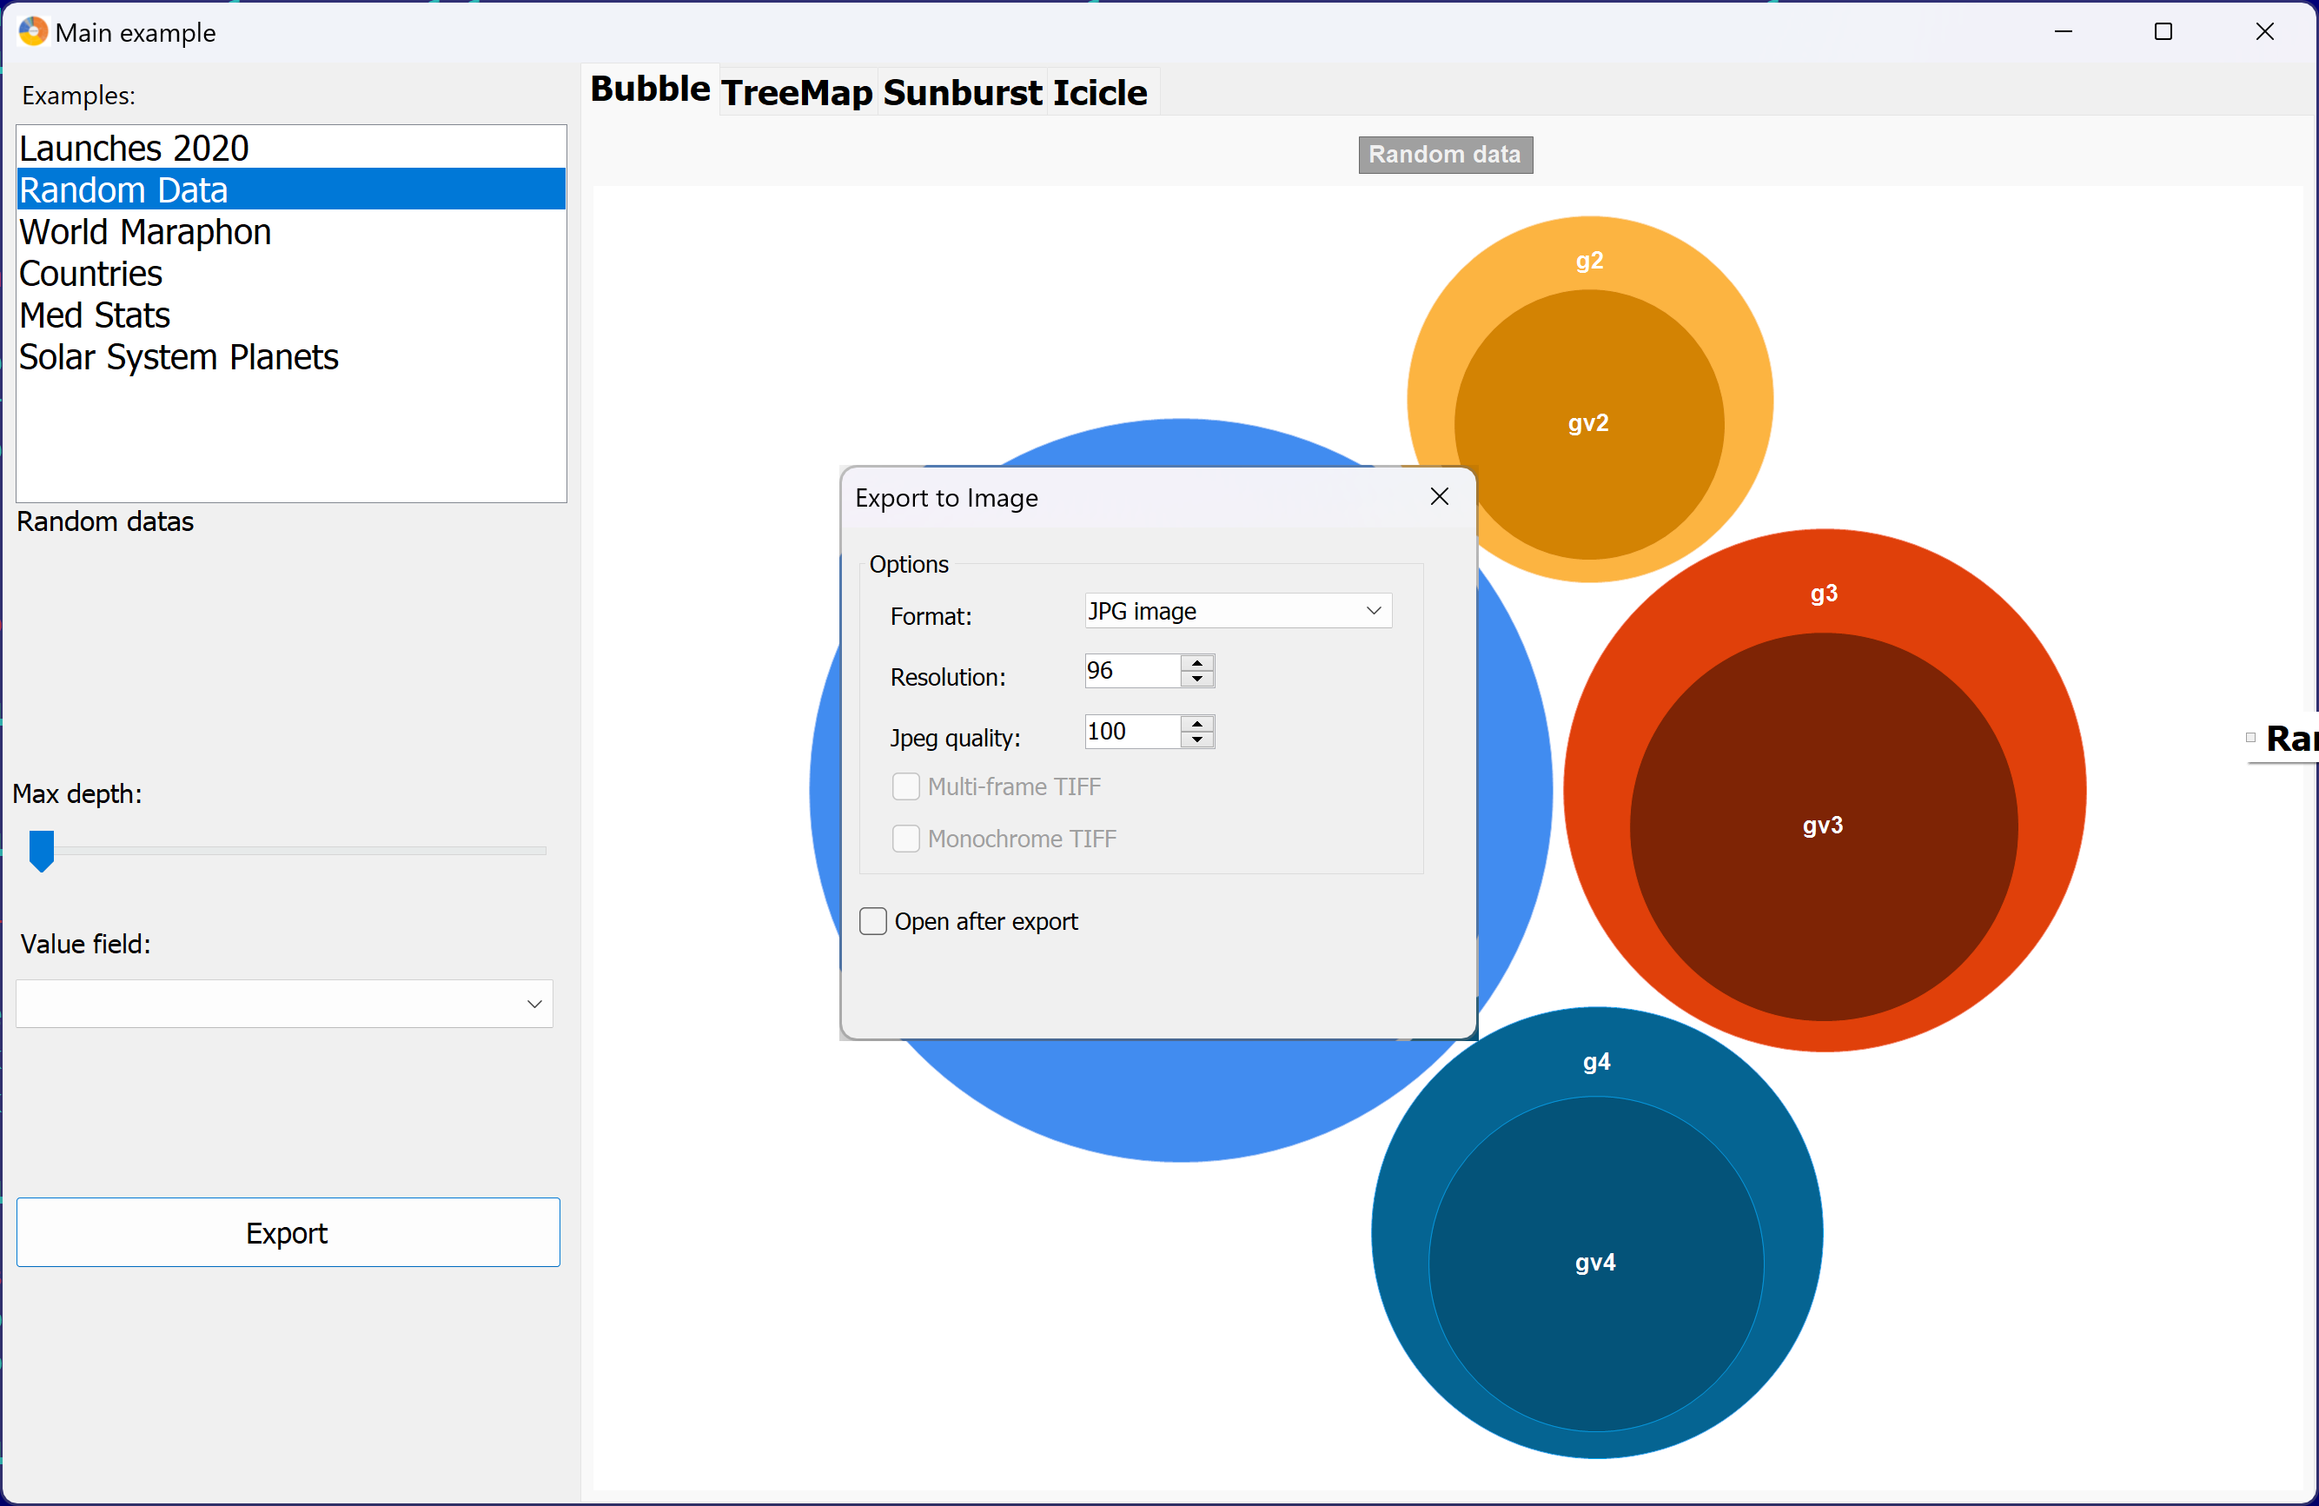Select Solar System Planets in examples list

[178, 358]
